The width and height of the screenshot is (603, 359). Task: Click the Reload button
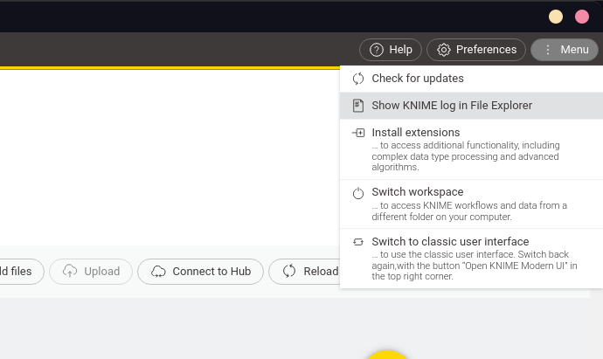tap(304, 272)
